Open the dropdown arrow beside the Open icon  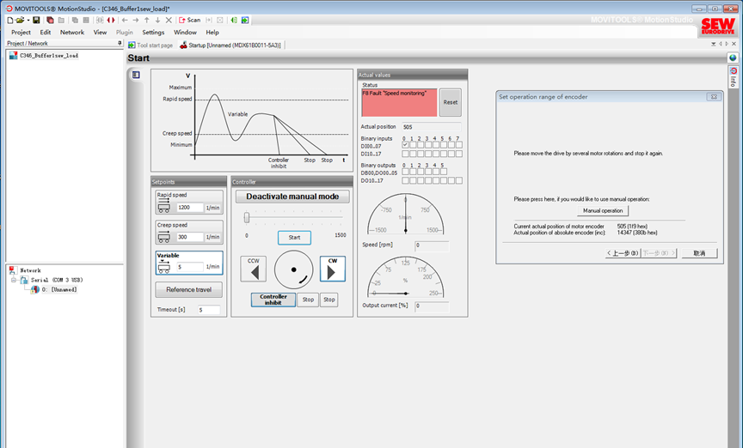point(28,20)
